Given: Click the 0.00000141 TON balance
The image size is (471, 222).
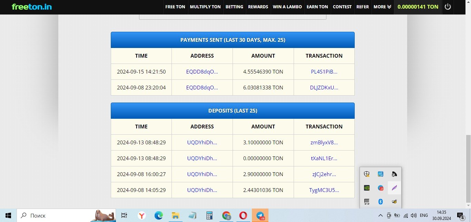Looking at the screenshot, I should 418,7.
